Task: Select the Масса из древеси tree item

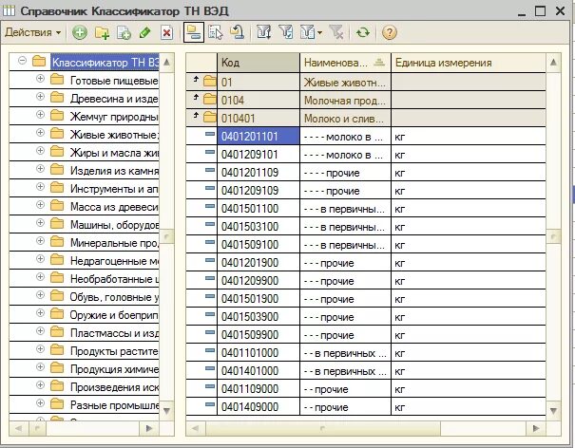Action: (114, 207)
